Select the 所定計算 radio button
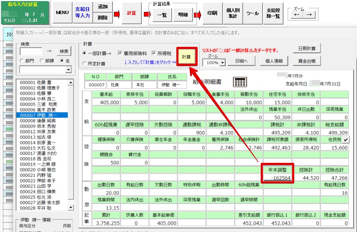The width and height of the screenshot is (357, 232). coord(85,64)
